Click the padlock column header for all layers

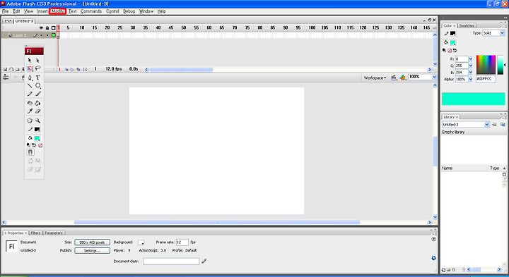pyautogui.click(x=47, y=28)
